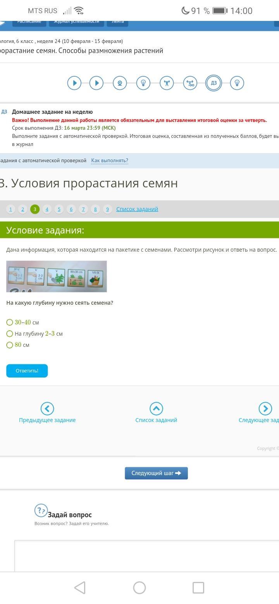The width and height of the screenshot is (279, 604).
Task: Open the last lightbulb step icon
Action: point(237,83)
